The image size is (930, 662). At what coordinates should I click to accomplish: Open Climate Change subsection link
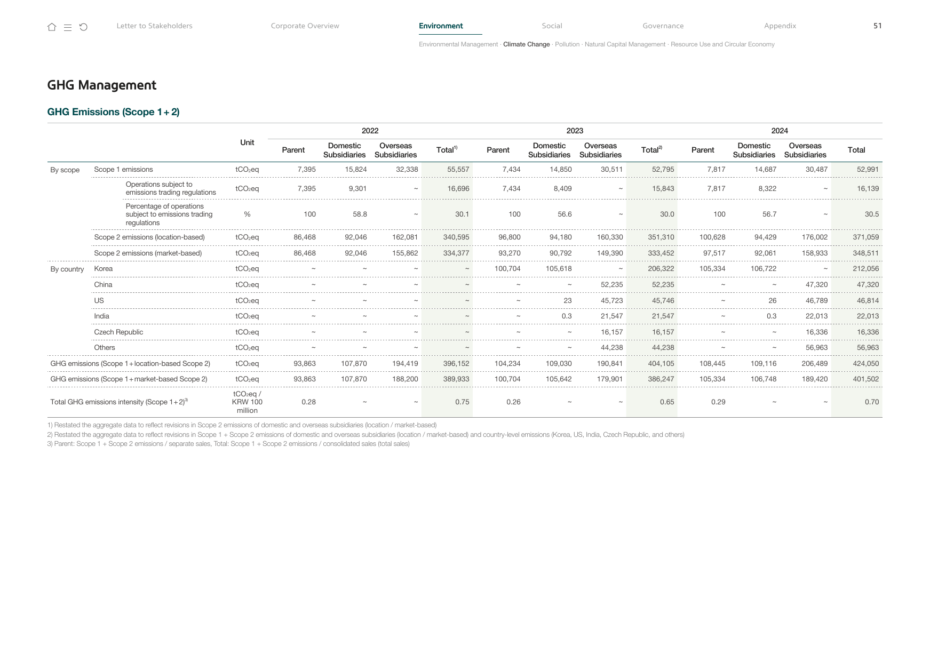(x=526, y=44)
